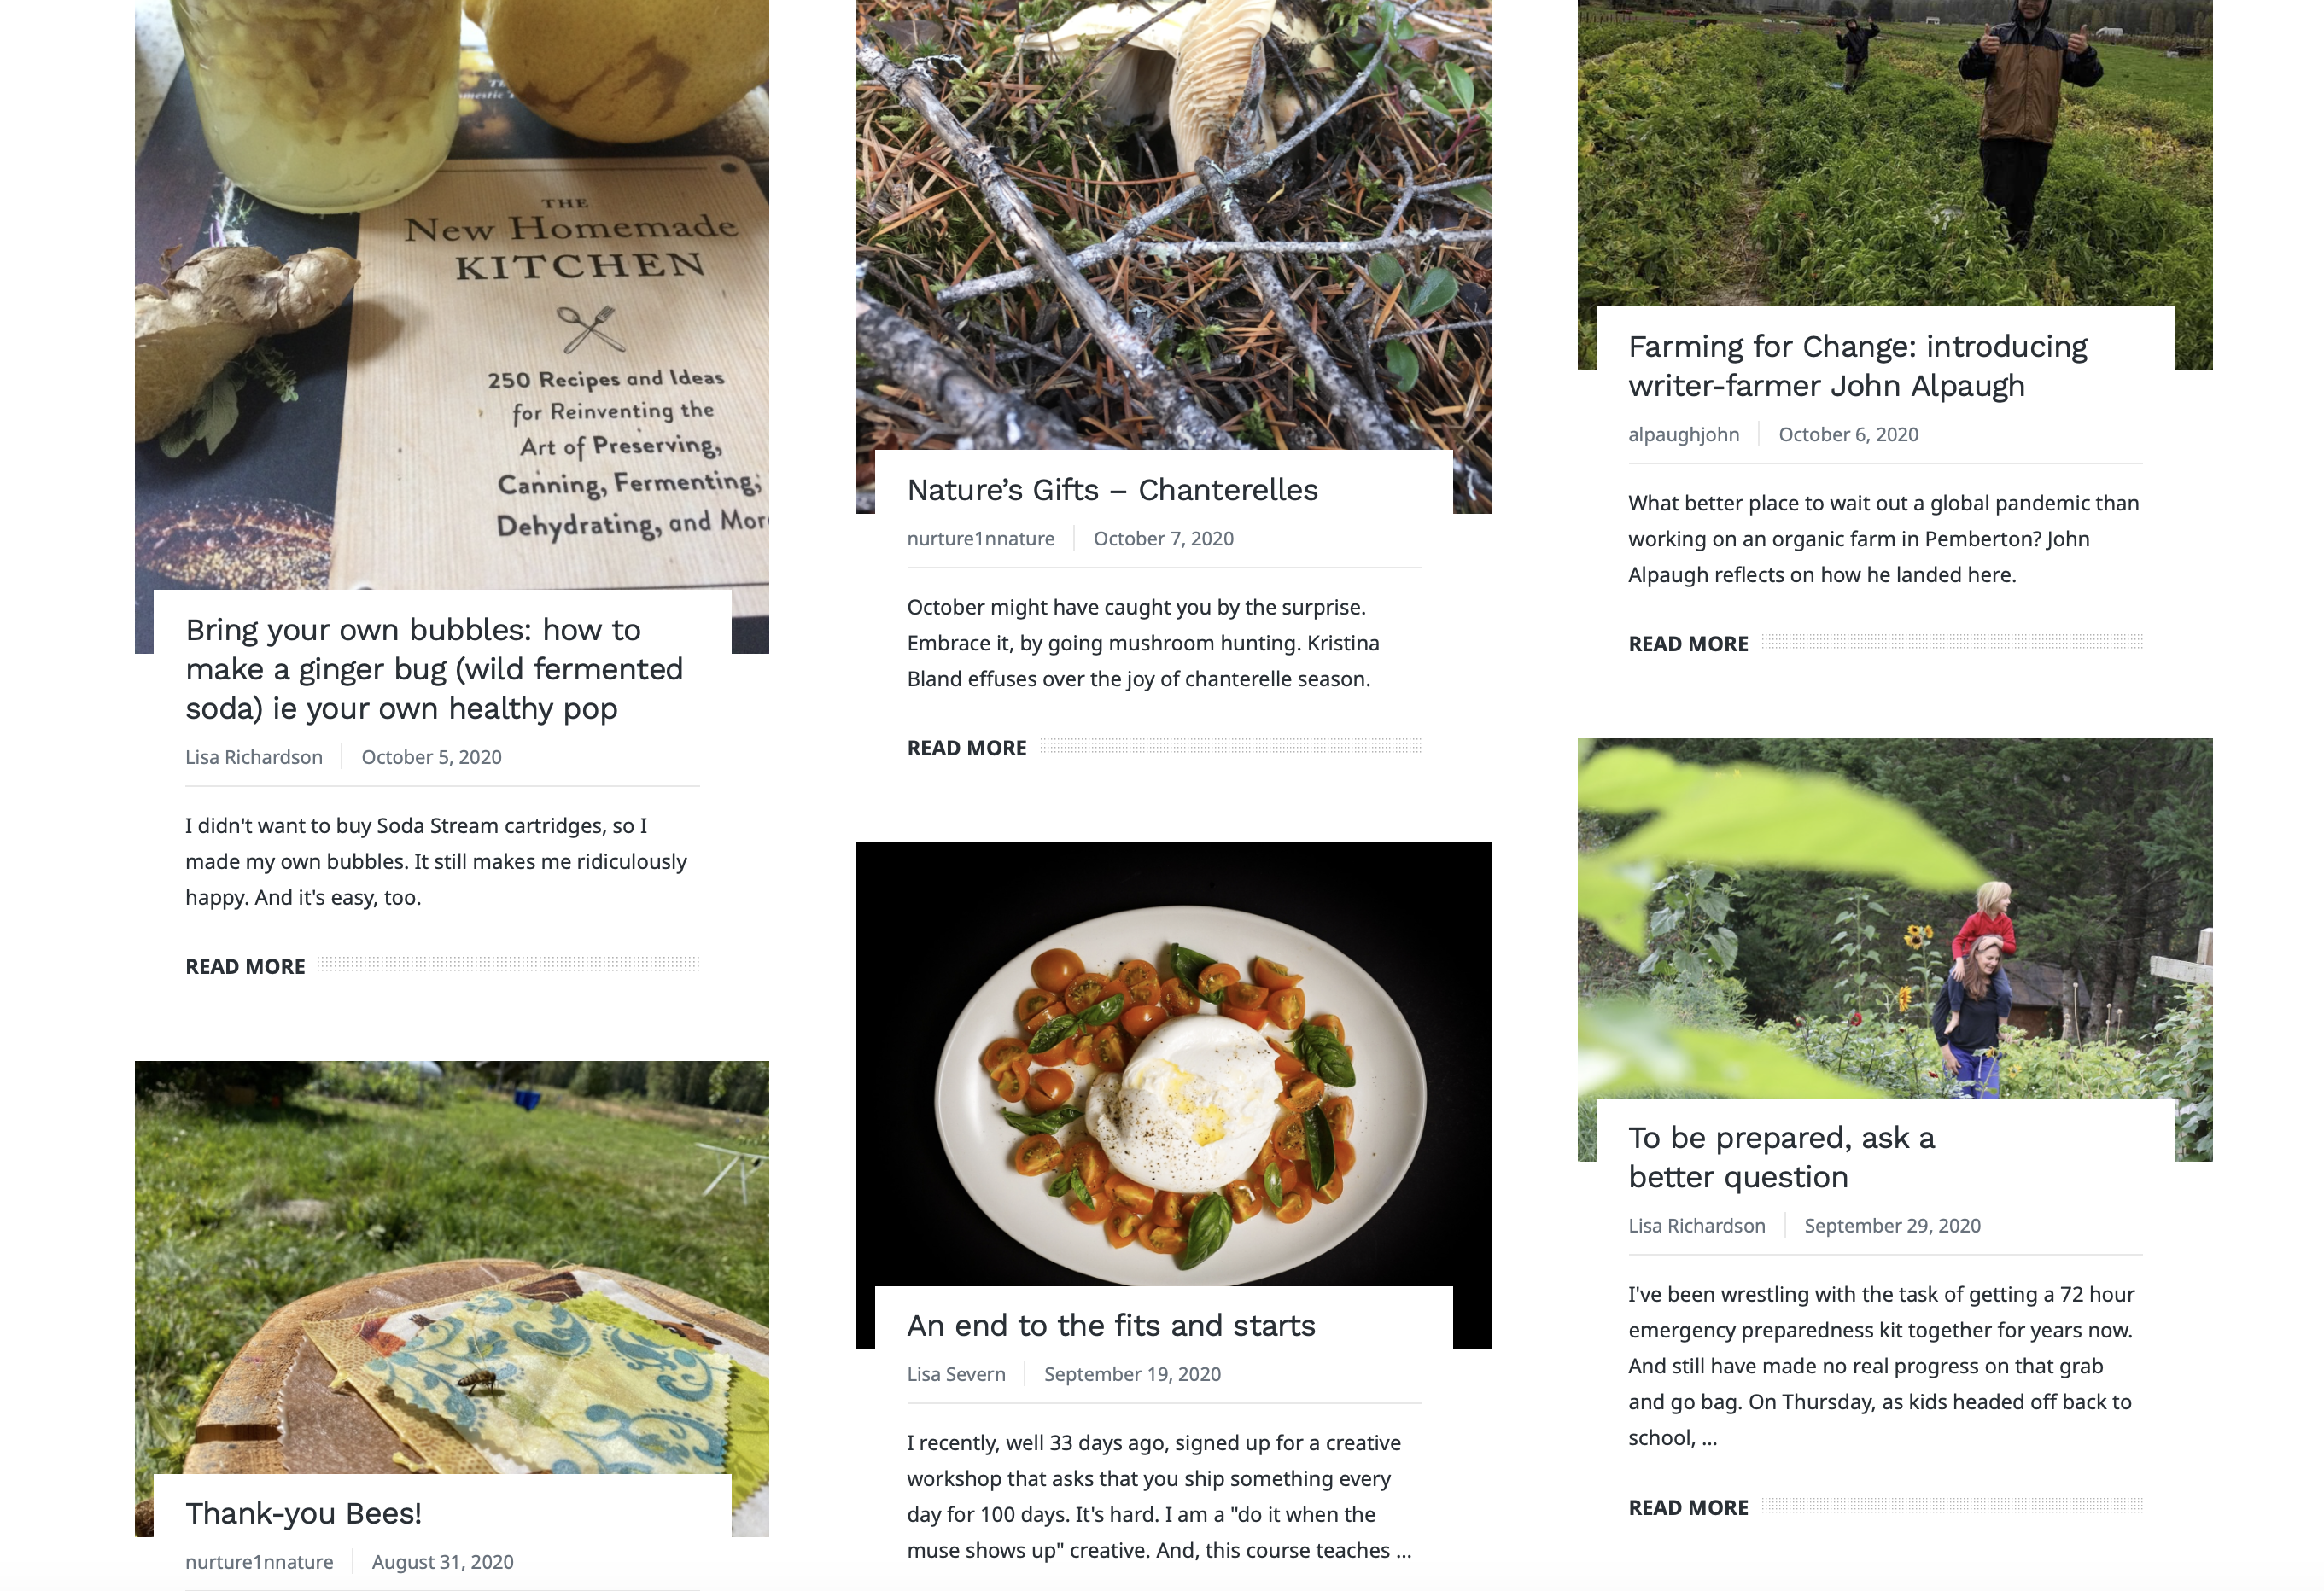Open An end to the fits and starts

(1111, 1326)
